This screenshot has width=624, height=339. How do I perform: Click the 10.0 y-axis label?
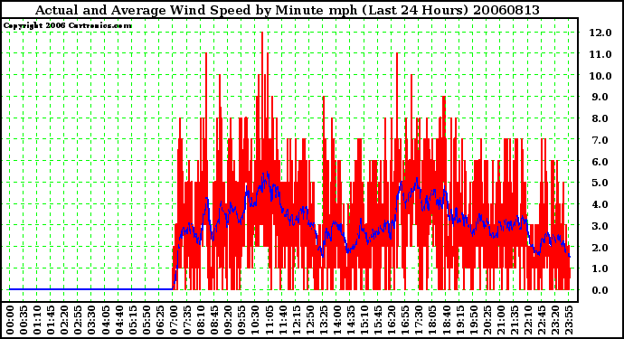pos(600,76)
